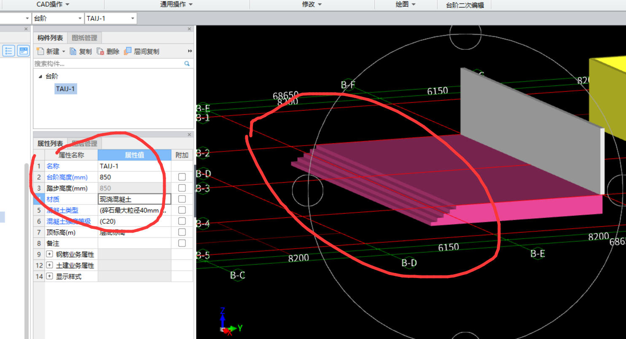Click the 顶标高(m) property label
626x339 pixels.
[61, 232]
